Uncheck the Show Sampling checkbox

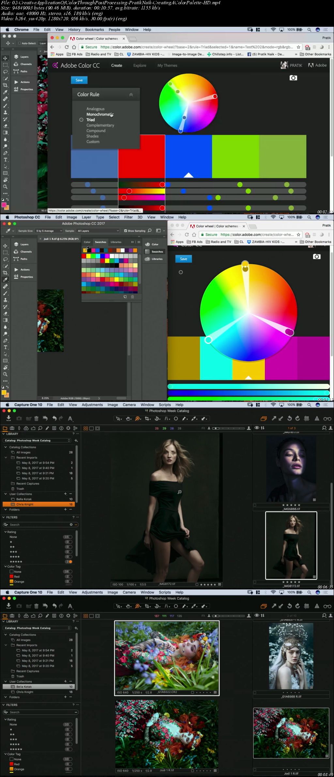coord(126,231)
